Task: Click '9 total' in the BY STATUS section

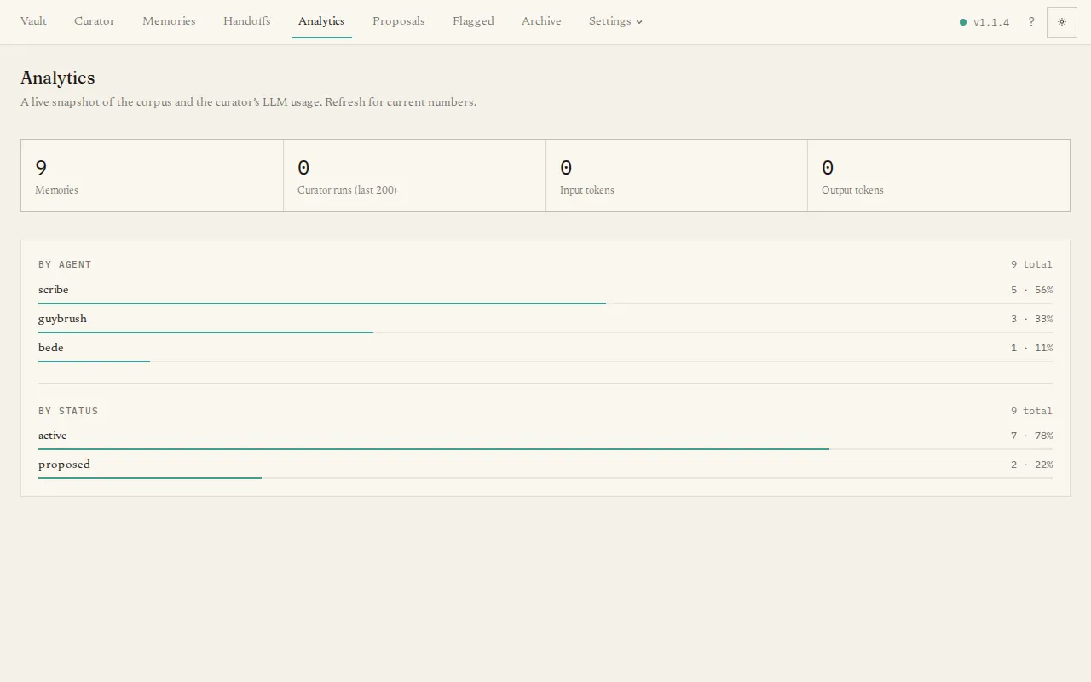Action: click(1031, 411)
